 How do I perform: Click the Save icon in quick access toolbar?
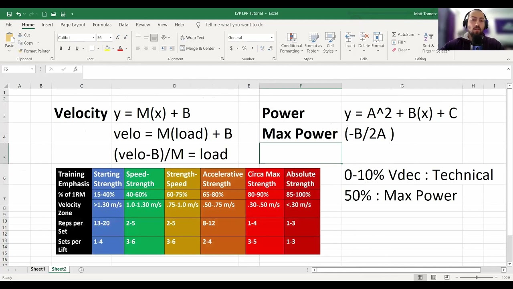point(9,14)
